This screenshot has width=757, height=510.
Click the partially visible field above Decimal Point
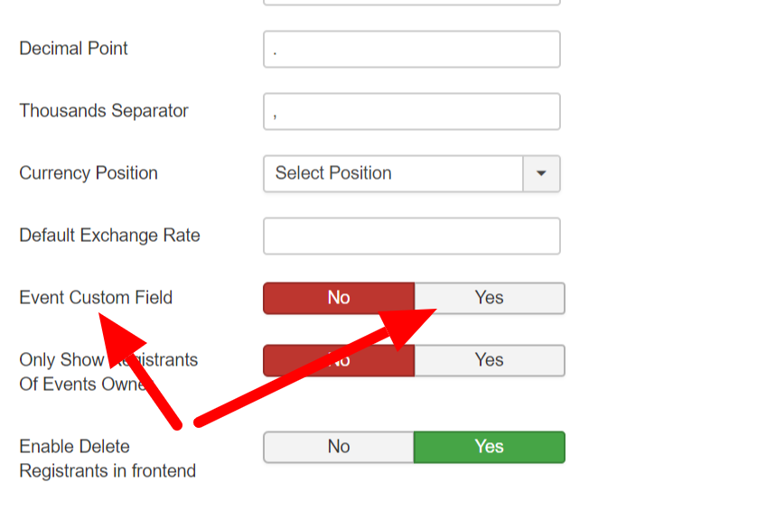[x=412, y=3]
